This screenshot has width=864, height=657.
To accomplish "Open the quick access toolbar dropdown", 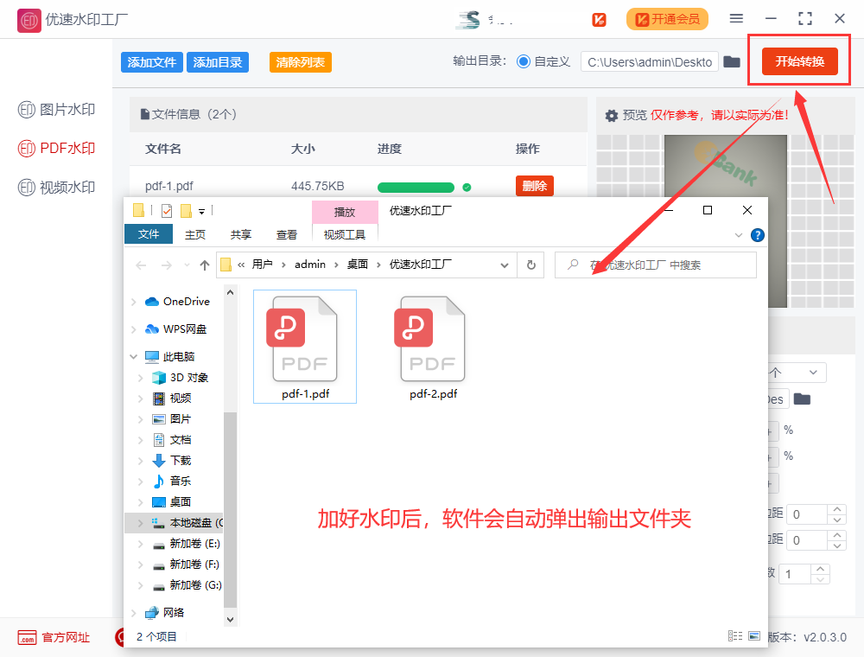I will point(201,211).
